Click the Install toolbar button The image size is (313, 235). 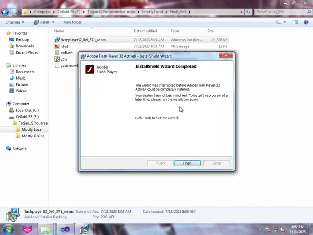[x=41, y=22]
